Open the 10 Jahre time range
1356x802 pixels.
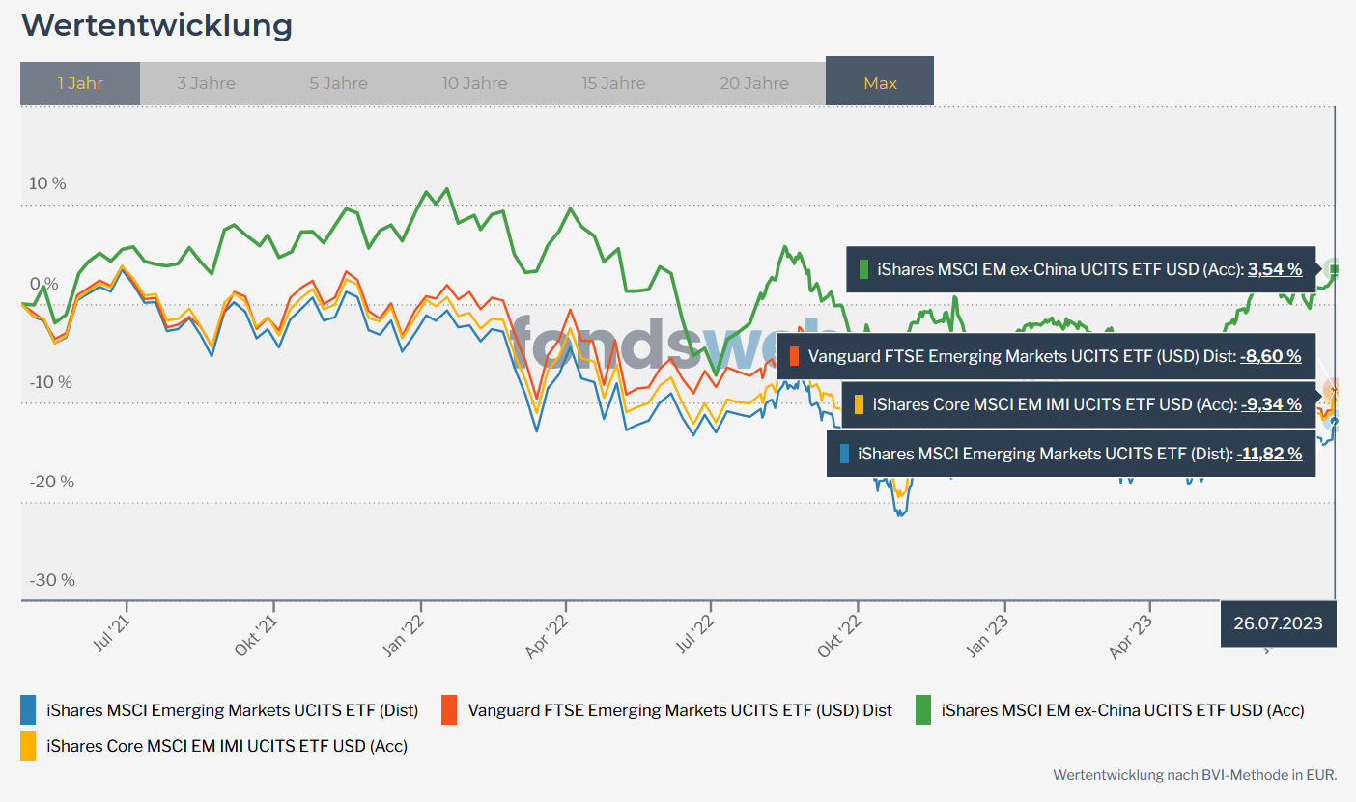point(474,83)
